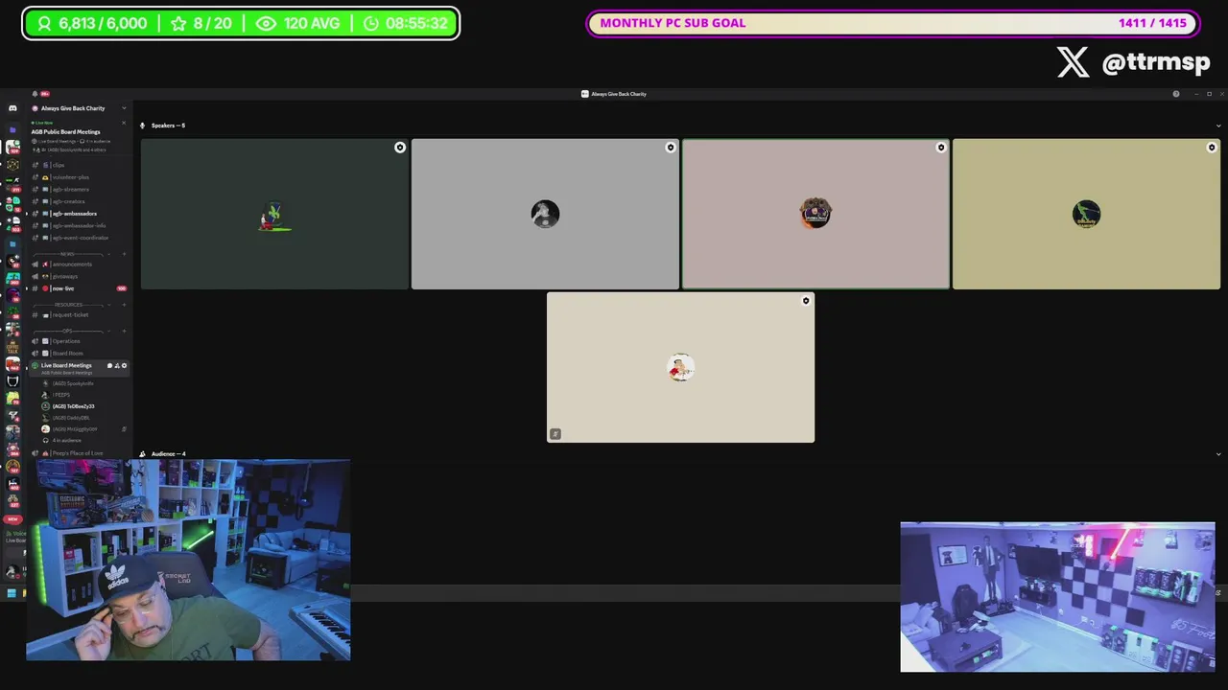1228x690 pixels.
Task: Click the muted microphone icon on beige tile
Action: tap(555, 434)
